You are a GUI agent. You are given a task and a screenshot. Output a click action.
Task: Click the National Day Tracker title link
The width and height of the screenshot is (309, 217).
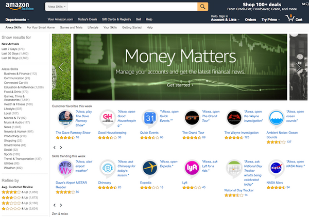point(239,190)
